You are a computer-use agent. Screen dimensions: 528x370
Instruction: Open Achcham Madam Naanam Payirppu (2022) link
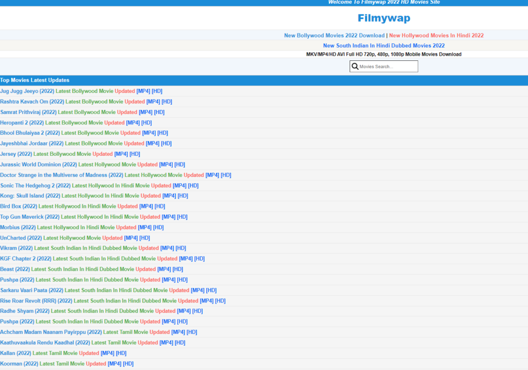(x=98, y=332)
